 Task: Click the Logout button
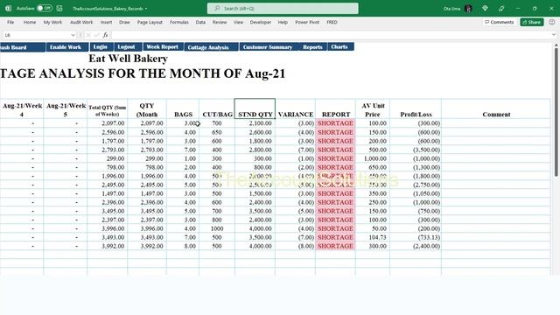click(x=128, y=46)
